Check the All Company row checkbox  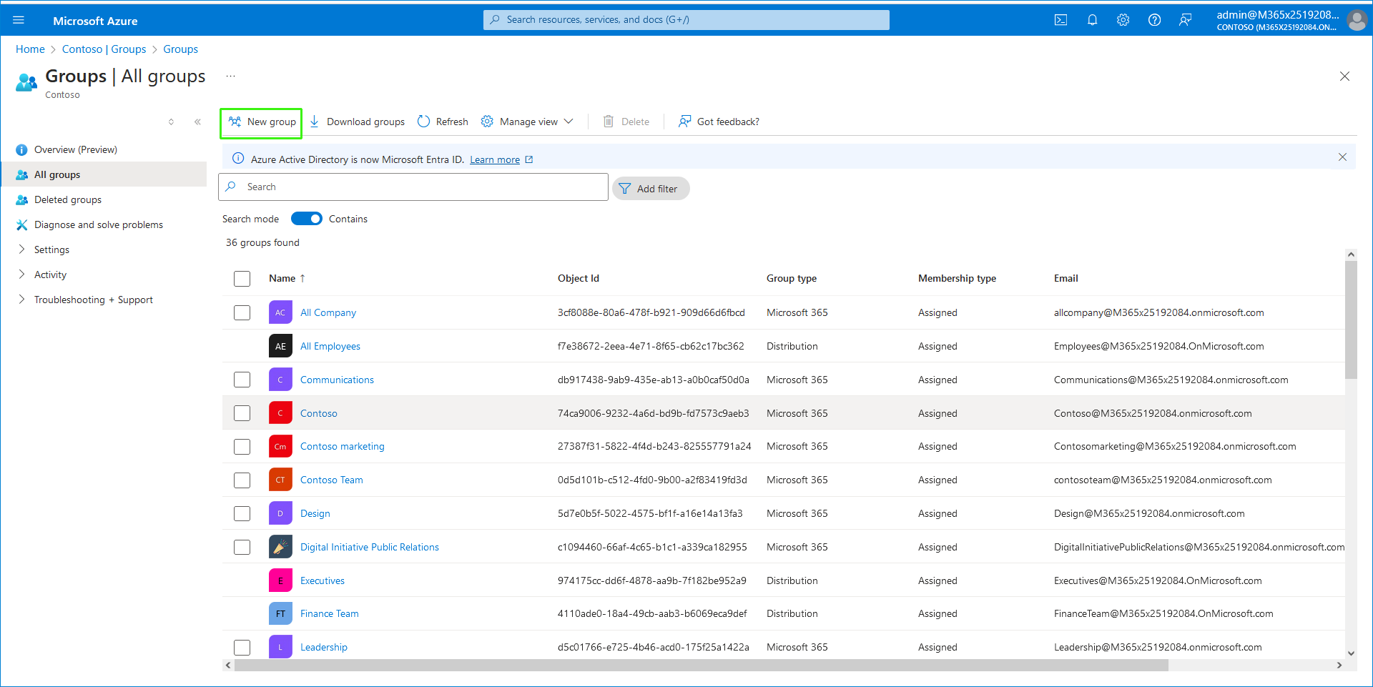coord(242,312)
